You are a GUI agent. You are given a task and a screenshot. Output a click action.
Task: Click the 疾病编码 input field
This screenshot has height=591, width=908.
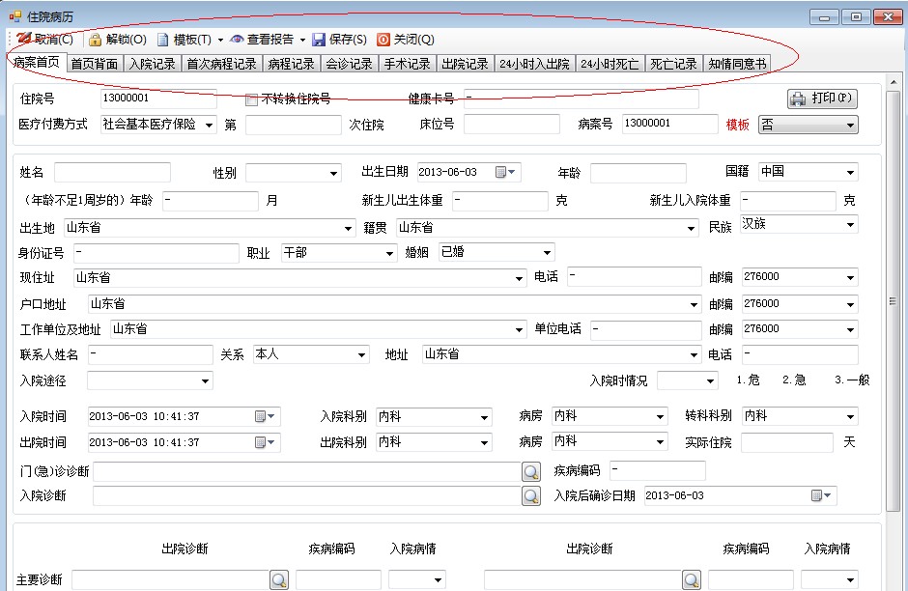pyautogui.click(x=658, y=470)
